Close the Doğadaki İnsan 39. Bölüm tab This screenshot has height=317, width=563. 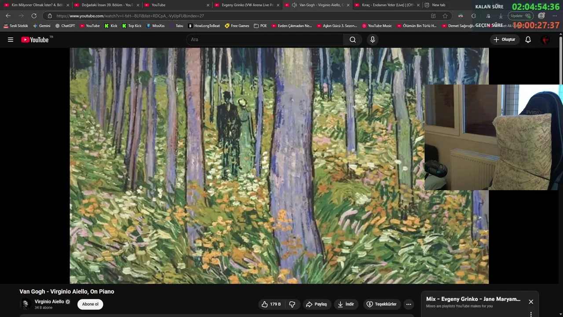click(138, 5)
